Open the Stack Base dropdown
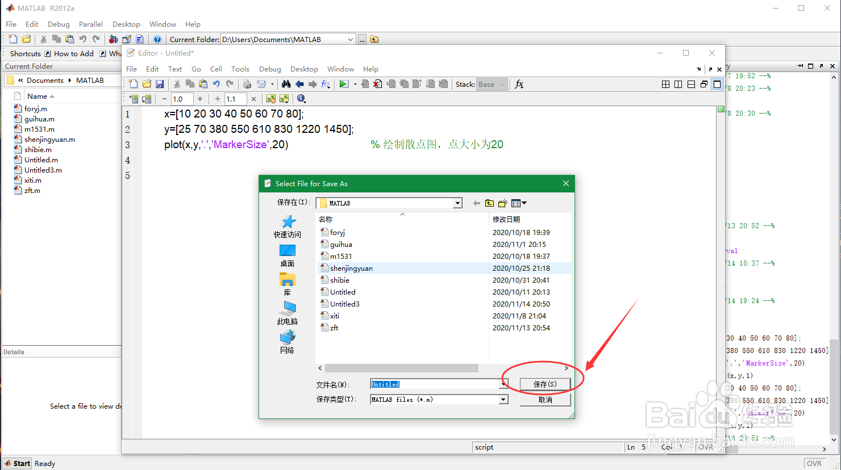This screenshot has height=470, width=841. point(492,84)
